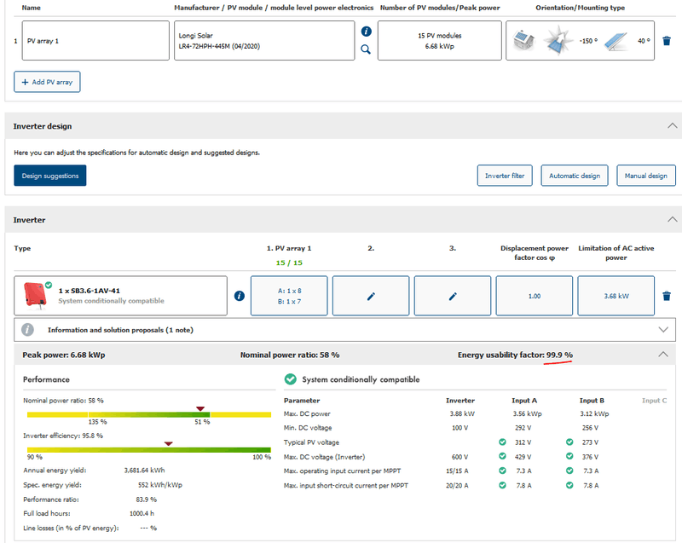
Task: Open Design suggestions
Action: coord(49,176)
